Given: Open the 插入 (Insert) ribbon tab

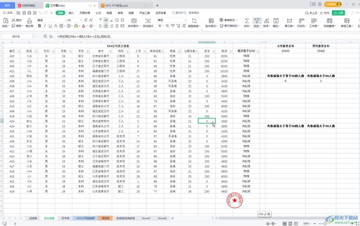Looking at the screenshot, I should click(71, 13).
